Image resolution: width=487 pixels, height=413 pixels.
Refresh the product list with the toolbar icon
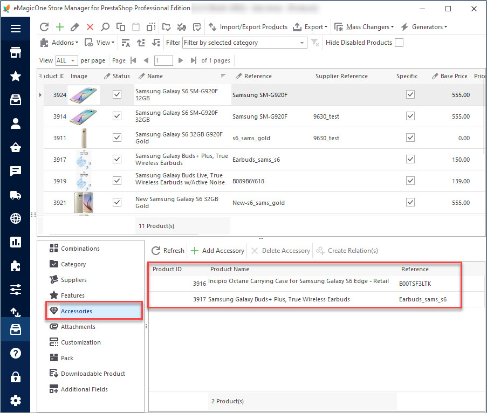pyautogui.click(x=44, y=27)
